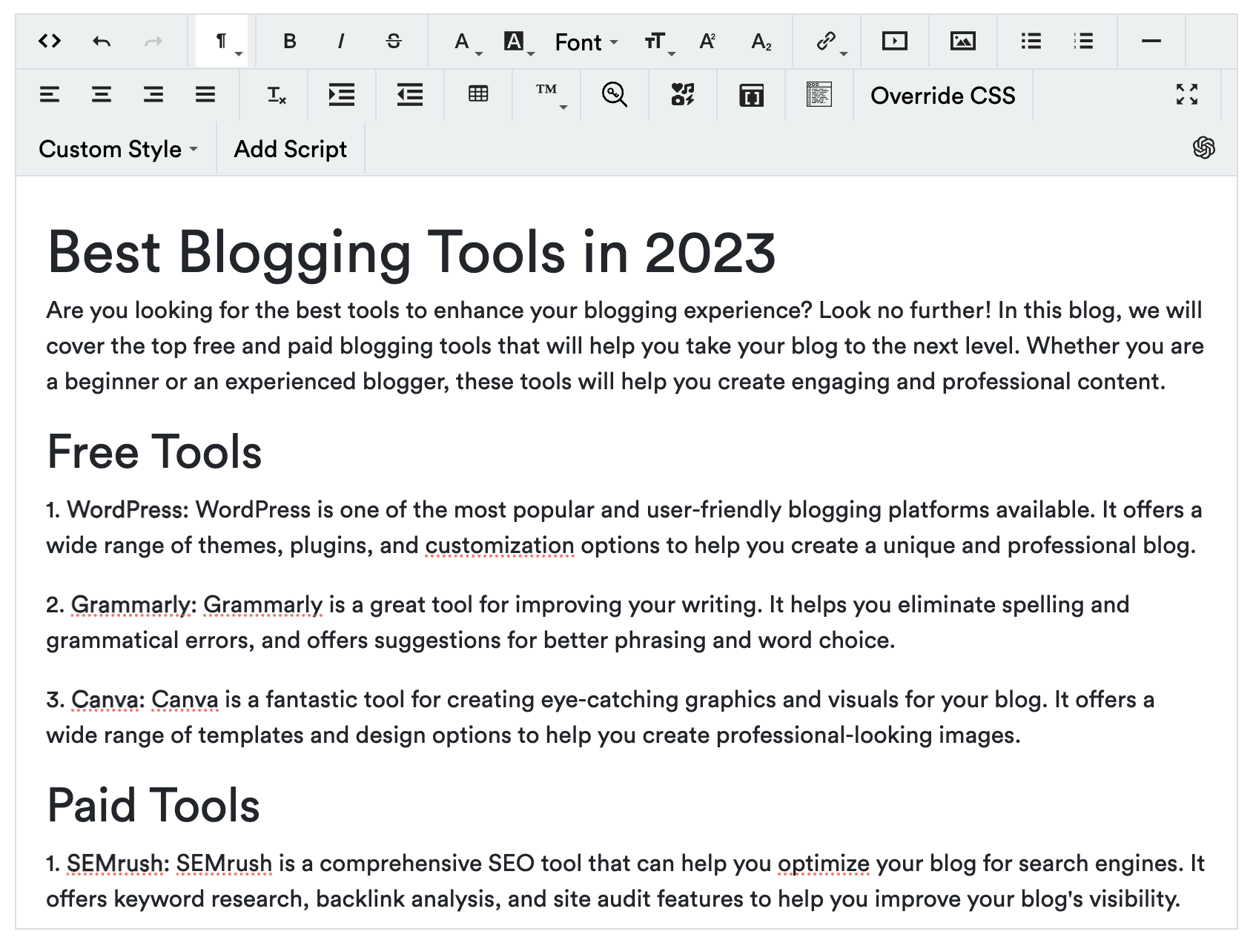
Task: Click the text '1. WordPress:'
Action: point(118,510)
